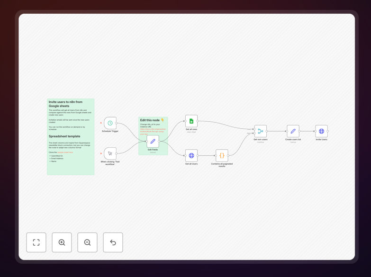Click the 'Edit Fields' node label
The image size is (371, 277).
coord(153,150)
